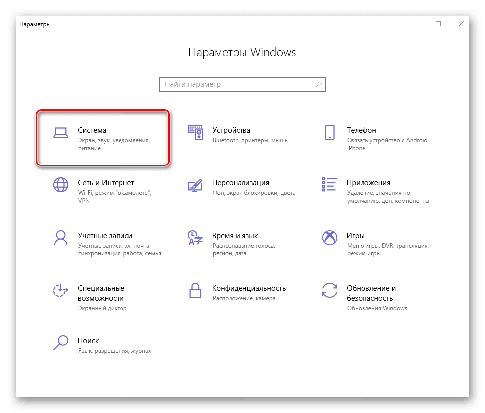Click text 'Экран, звук, уведомления, питание'
485x413 pixels.
point(114,144)
